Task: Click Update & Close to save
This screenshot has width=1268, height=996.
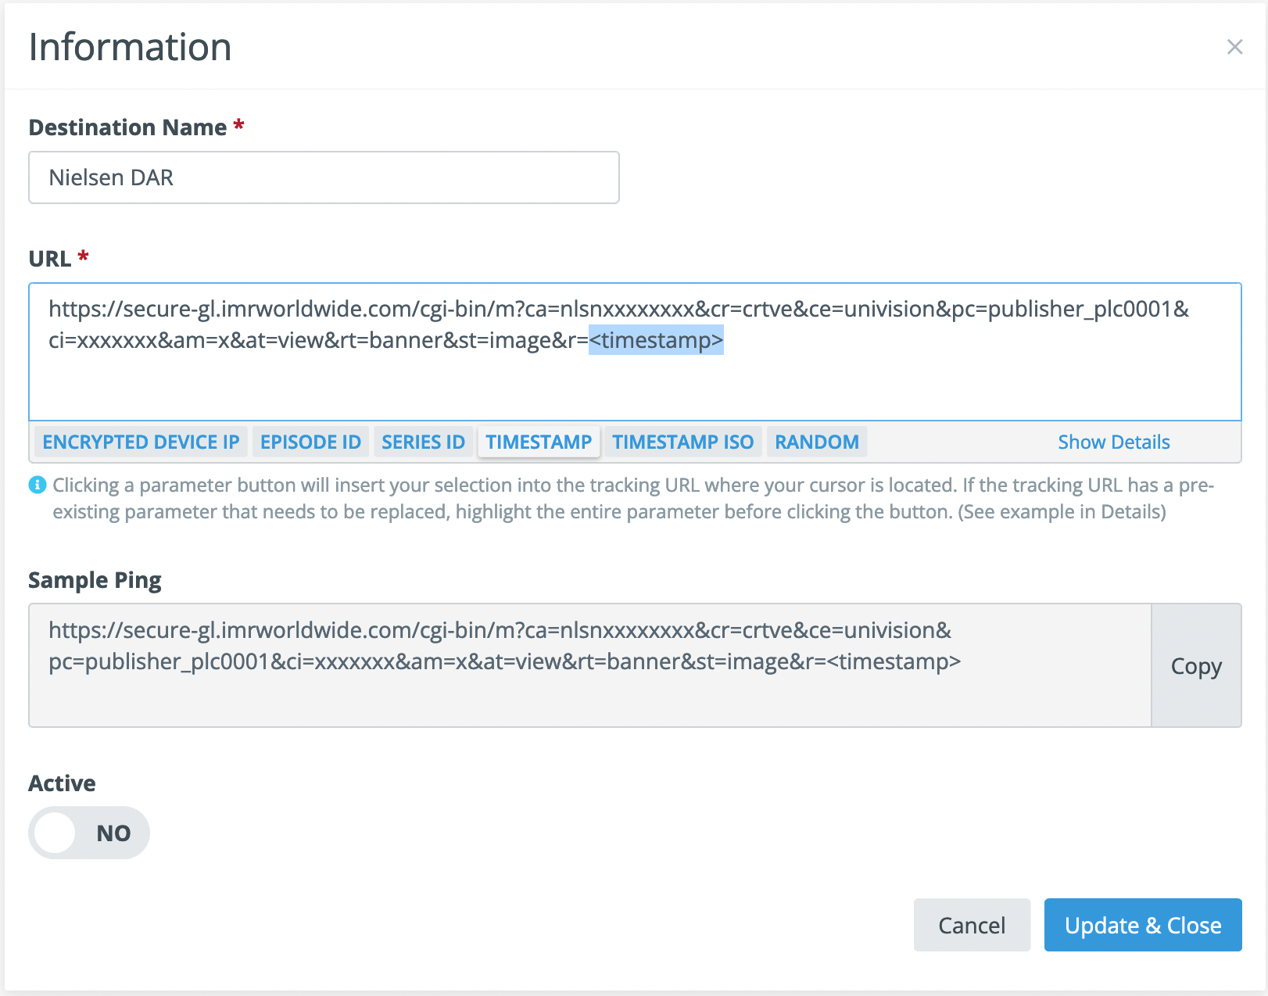Action: pos(1142,925)
